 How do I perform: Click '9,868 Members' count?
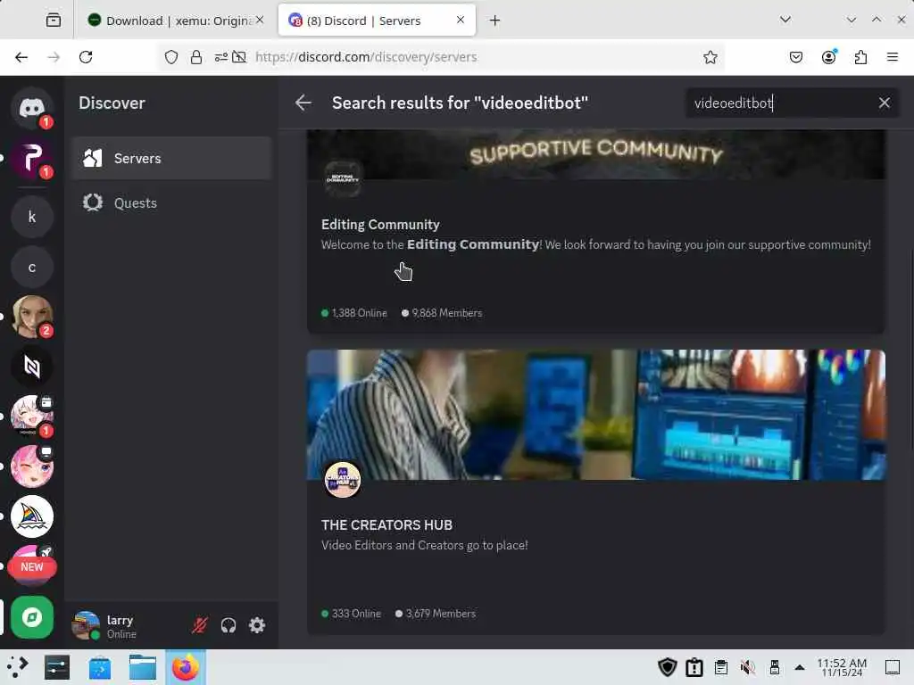click(442, 313)
